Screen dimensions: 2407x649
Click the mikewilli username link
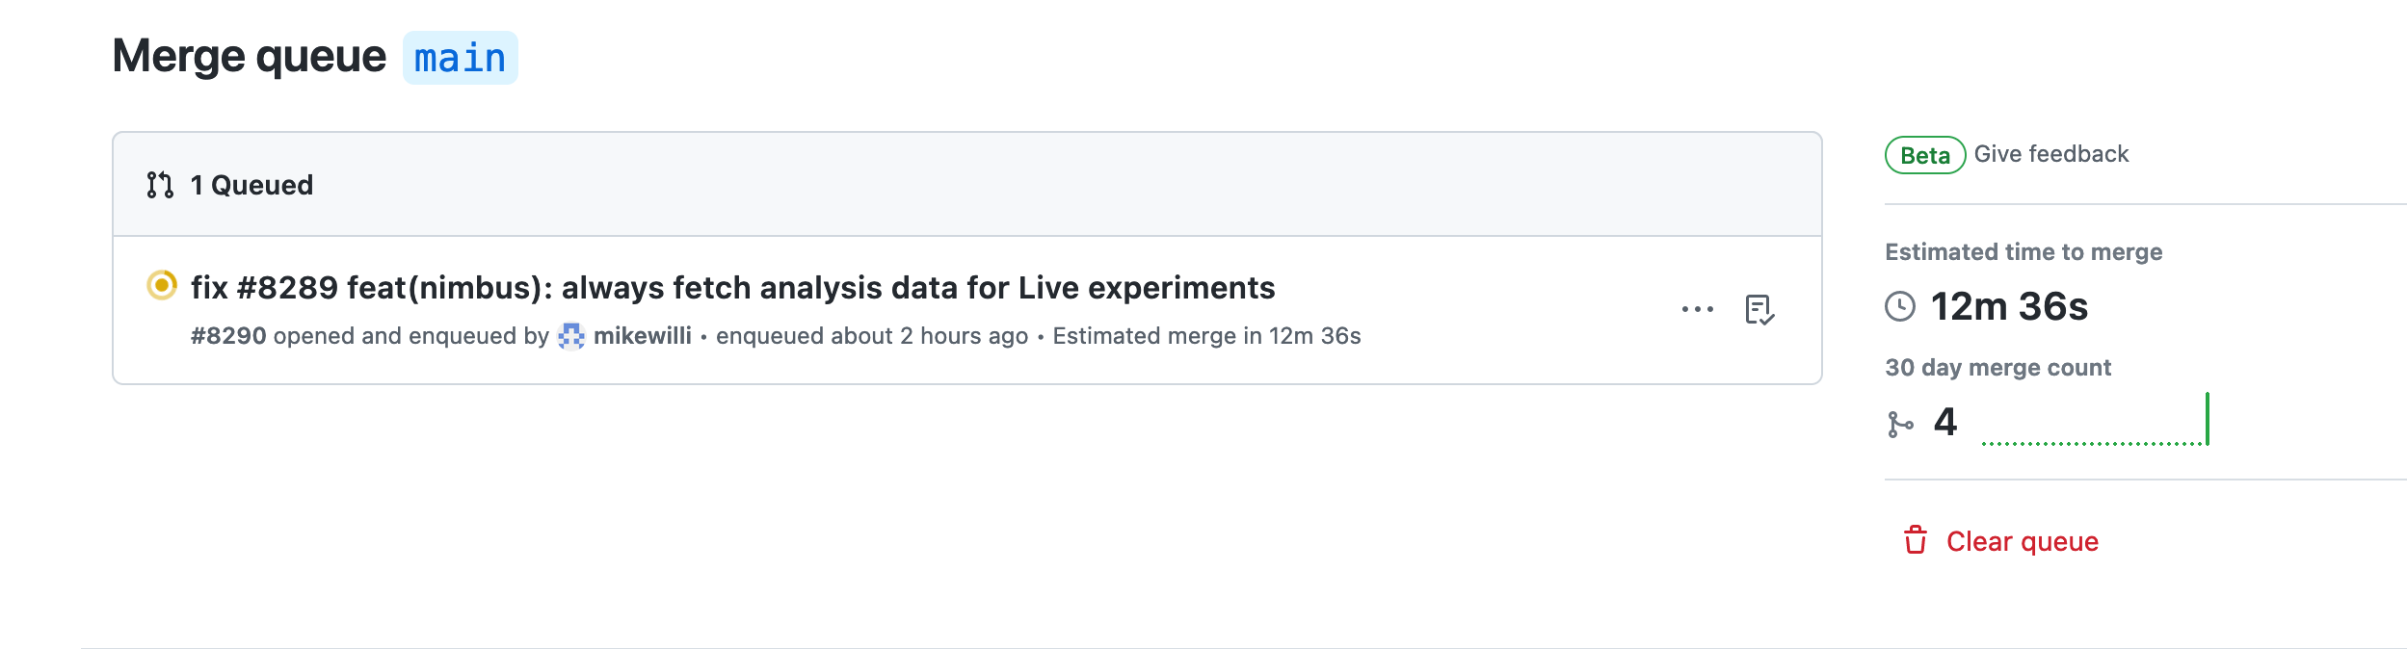coord(640,337)
